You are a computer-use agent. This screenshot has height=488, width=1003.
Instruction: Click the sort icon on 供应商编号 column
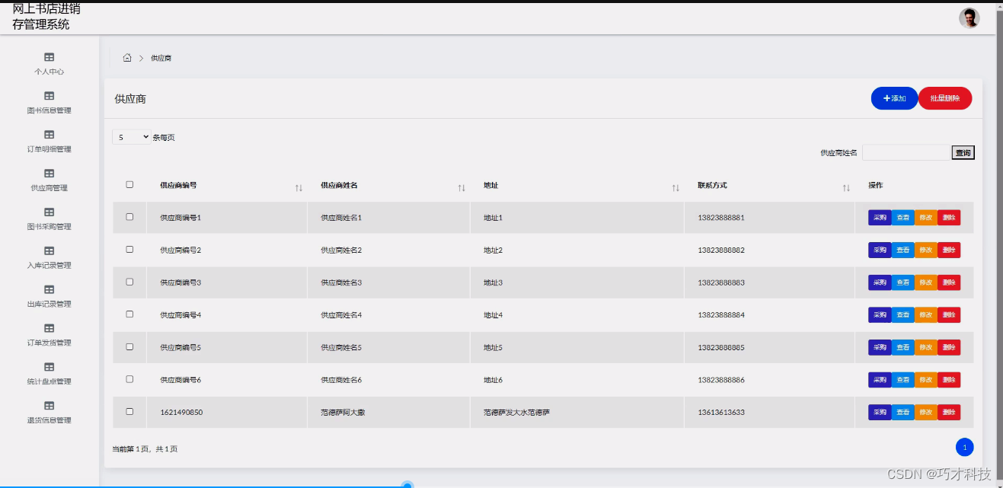point(299,187)
